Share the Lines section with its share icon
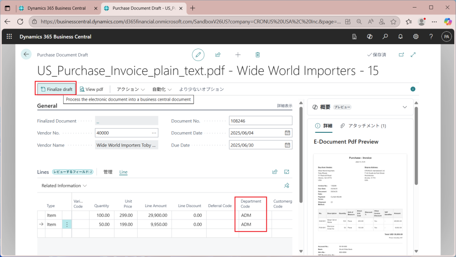 tap(275, 172)
